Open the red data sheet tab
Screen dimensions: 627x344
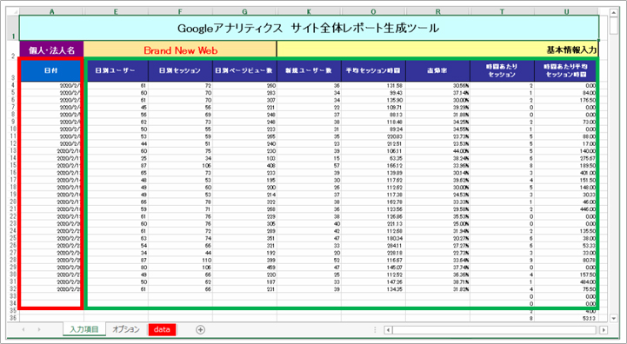coord(162,329)
